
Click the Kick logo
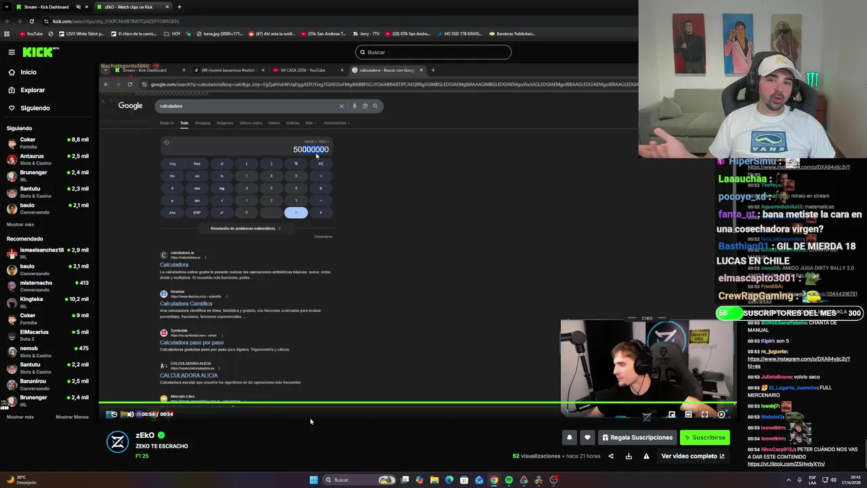click(41, 52)
